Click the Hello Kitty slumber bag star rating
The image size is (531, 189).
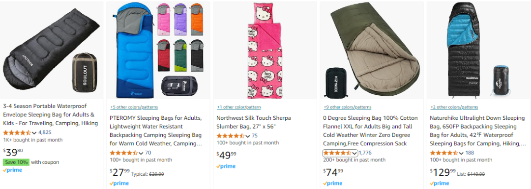pos(233,136)
